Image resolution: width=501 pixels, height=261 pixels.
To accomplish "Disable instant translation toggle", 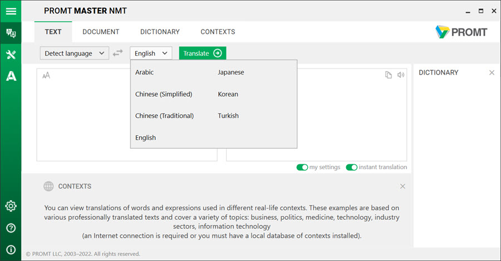I will [351, 167].
